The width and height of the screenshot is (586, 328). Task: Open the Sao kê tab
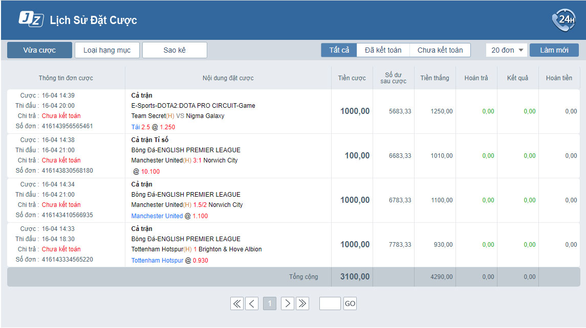tap(175, 50)
